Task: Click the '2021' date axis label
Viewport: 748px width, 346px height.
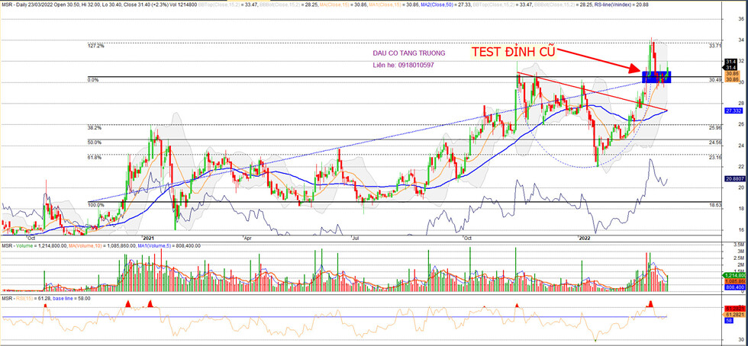Action: (149, 237)
